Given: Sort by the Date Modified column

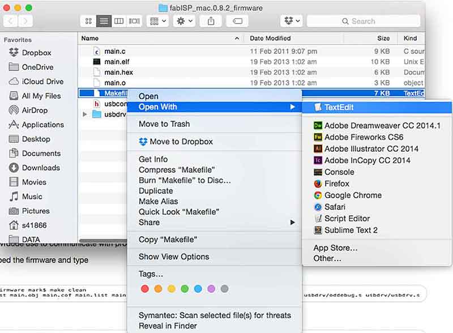Looking at the screenshot, I should pos(294,38).
